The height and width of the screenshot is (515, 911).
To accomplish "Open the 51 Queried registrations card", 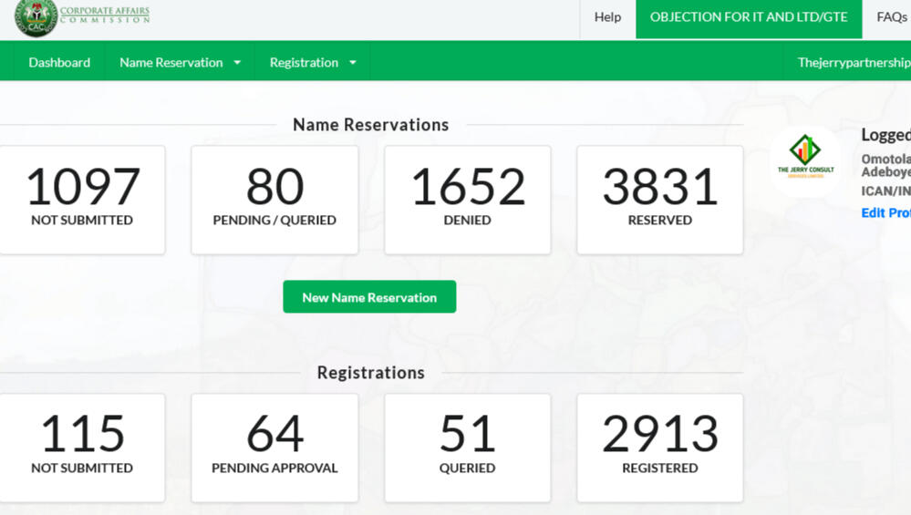I will pyautogui.click(x=467, y=448).
